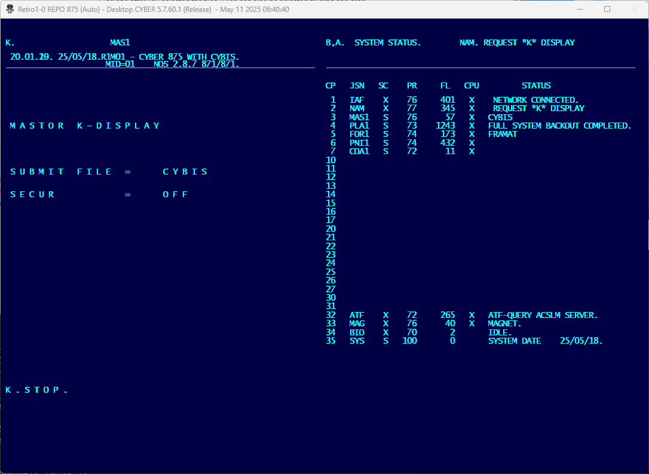
Task: Click the MAS1 entry in the JSN column
Action: pyautogui.click(x=359, y=117)
